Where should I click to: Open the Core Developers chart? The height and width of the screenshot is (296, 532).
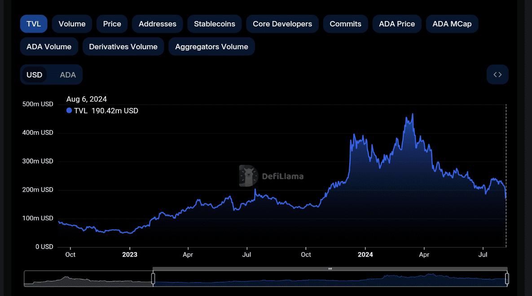(282, 24)
